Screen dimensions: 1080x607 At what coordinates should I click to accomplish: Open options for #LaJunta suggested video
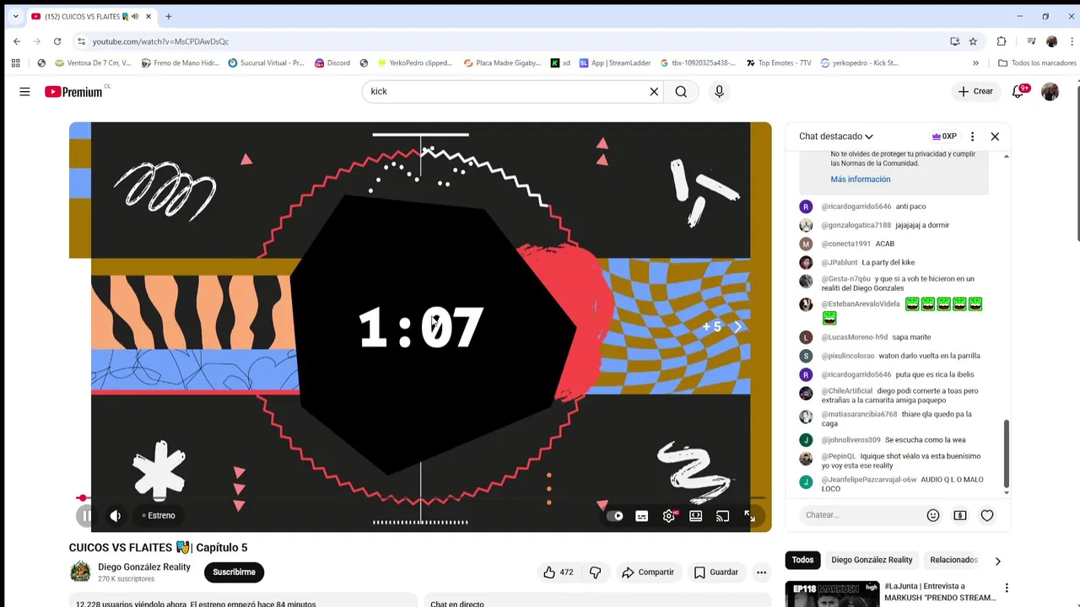(1006, 588)
